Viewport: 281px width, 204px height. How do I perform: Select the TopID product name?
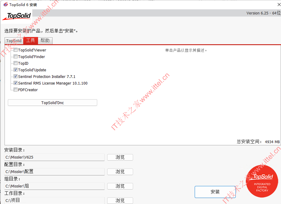(23, 63)
